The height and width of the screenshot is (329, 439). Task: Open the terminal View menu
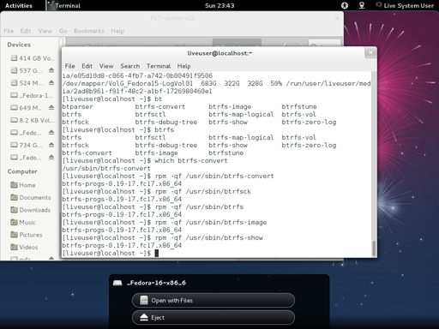pos(106,66)
